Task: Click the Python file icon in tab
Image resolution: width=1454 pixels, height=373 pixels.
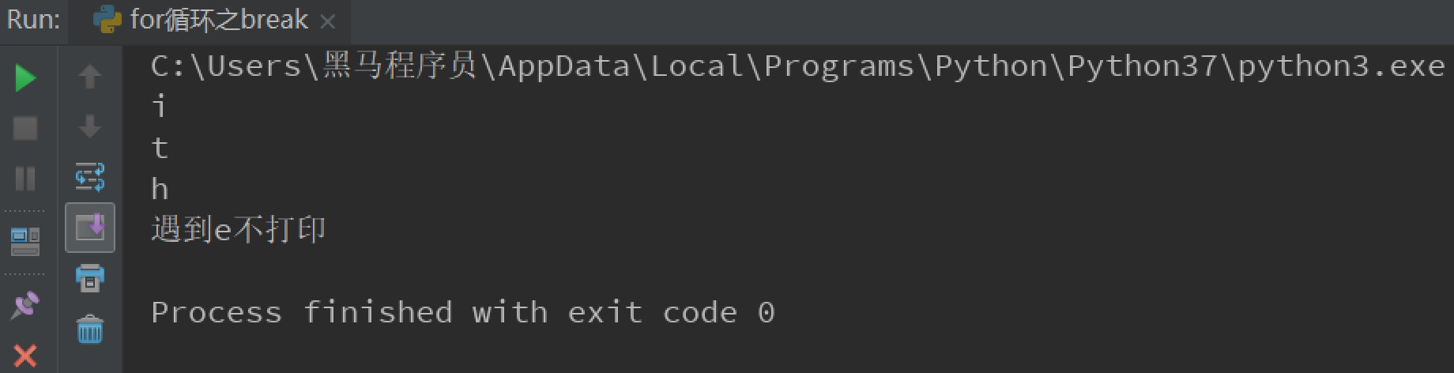Action: [107, 20]
